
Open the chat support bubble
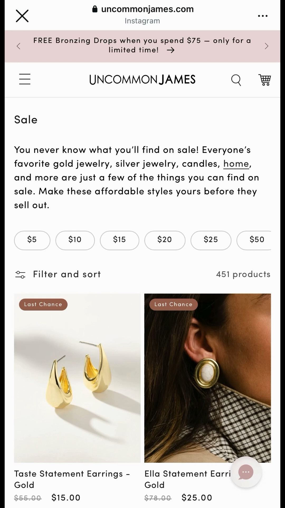click(246, 472)
